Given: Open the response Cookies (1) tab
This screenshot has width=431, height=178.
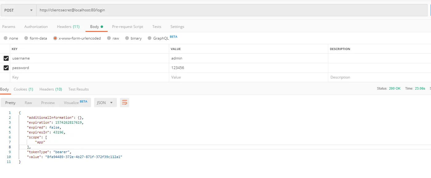Looking at the screenshot, I should pos(23,89).
